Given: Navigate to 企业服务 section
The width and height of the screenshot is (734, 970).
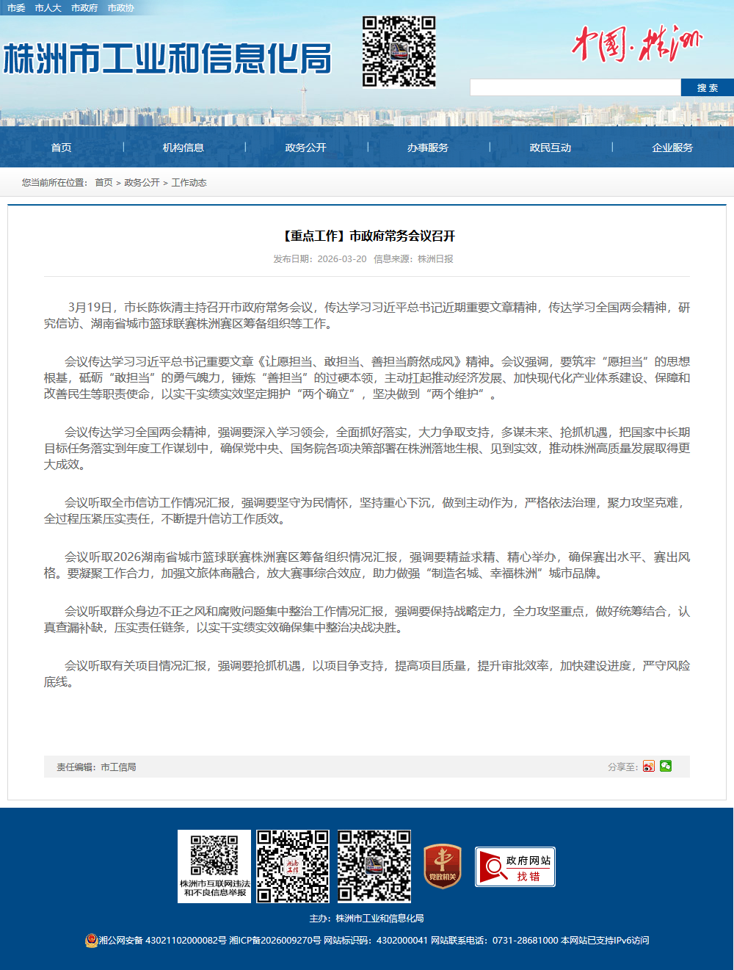Looking at the screenshot, I should coord(672,148).
